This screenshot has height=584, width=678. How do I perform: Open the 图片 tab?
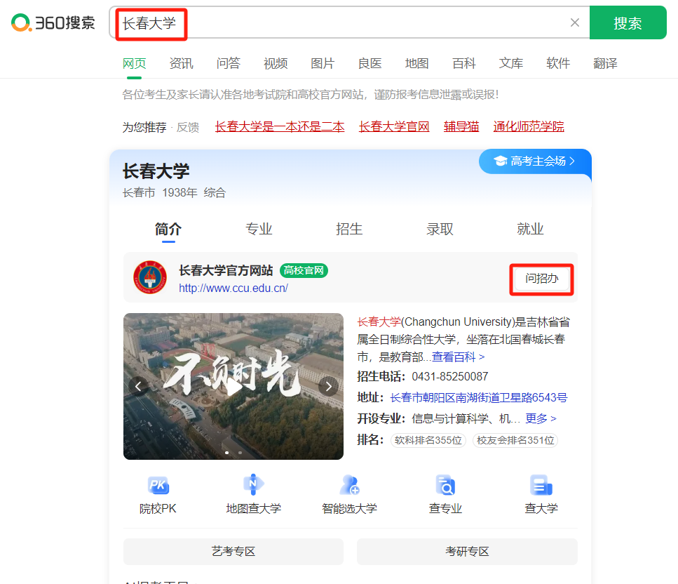point(323,64)
